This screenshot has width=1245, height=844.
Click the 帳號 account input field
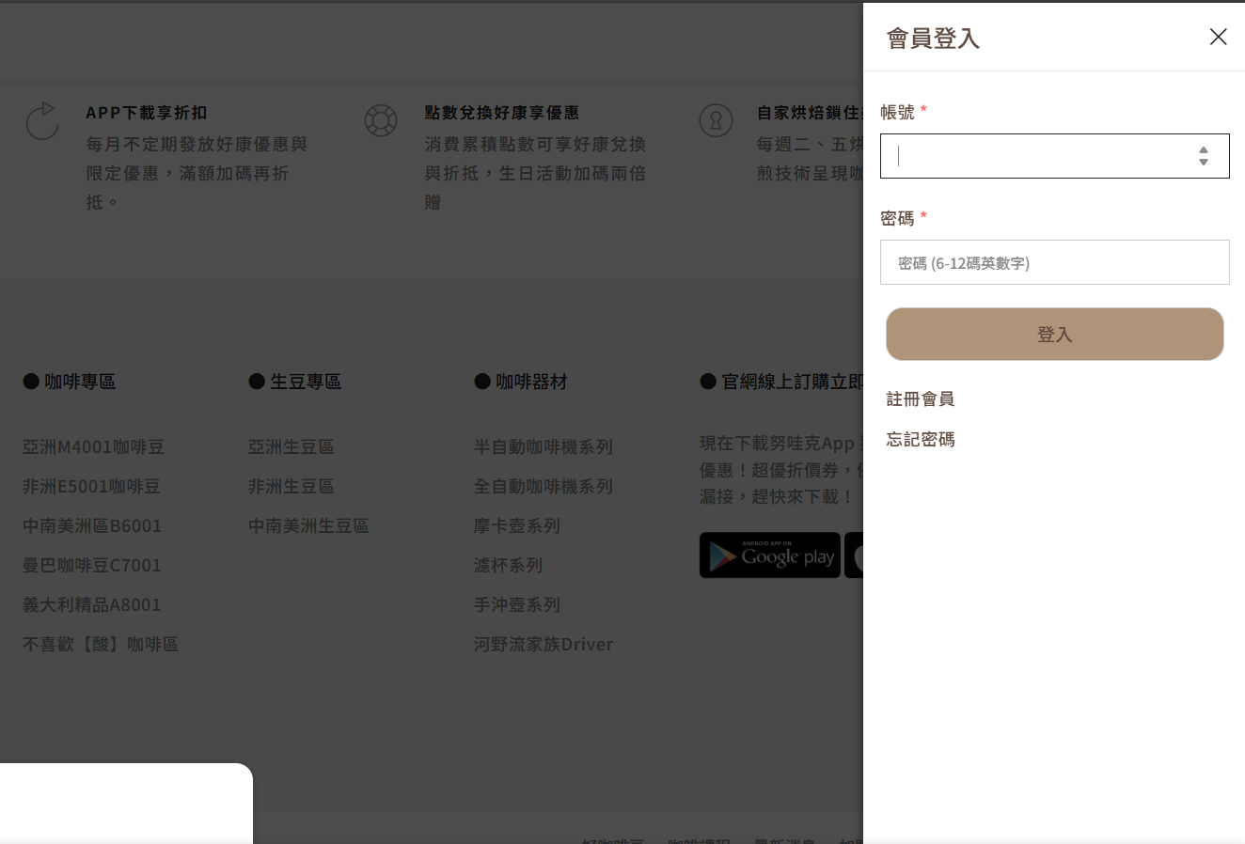[x=1054, y=156]
